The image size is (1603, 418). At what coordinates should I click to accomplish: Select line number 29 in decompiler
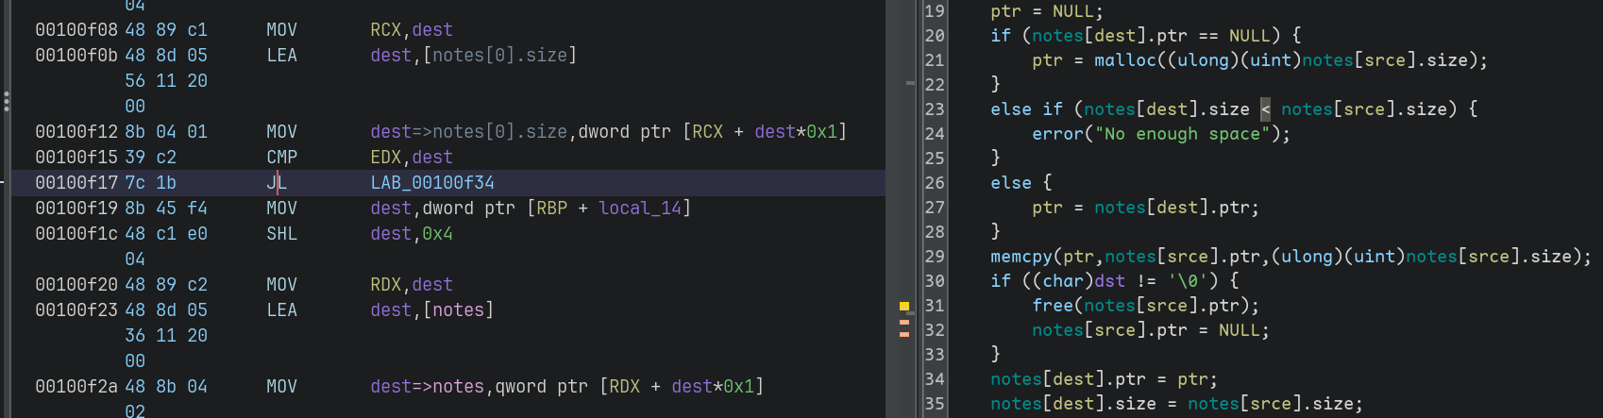coord(934,257)
